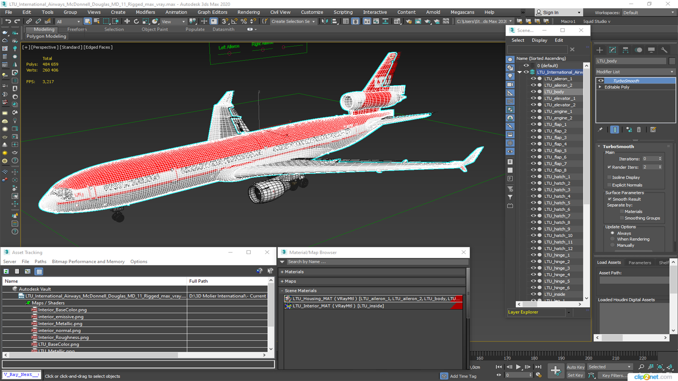Open the Utilities wrench panel
Screen dimensions: 678x381
[x=664, y=50]
